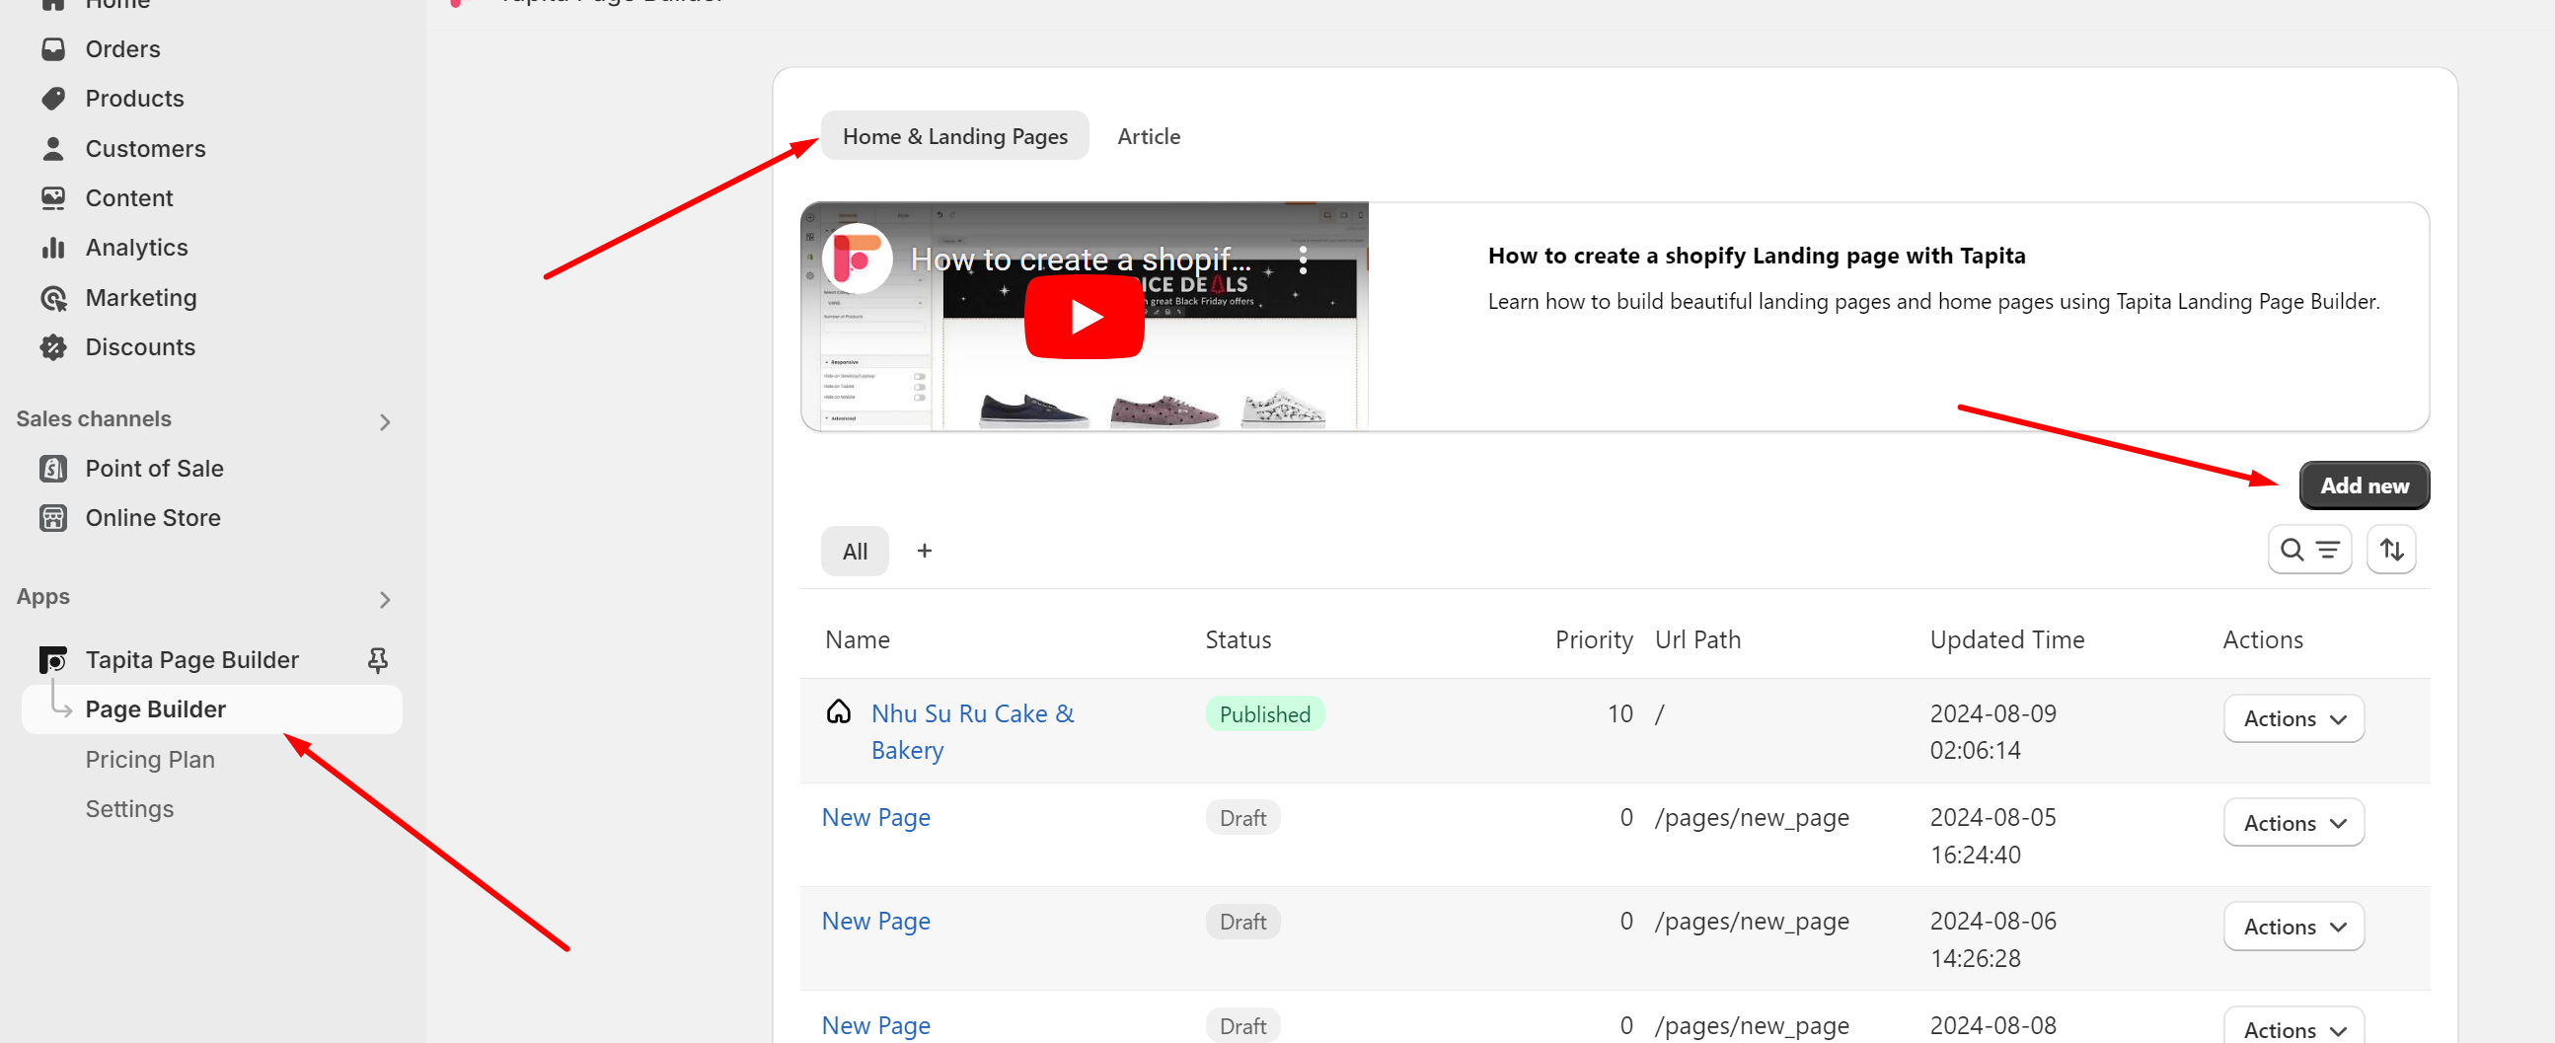Switch to Home & Landing Pages tab

[954, 136]
